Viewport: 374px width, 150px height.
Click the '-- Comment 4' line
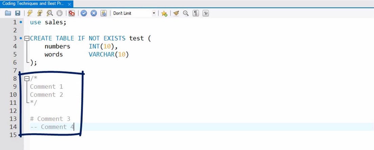click(x=52, y=127)
